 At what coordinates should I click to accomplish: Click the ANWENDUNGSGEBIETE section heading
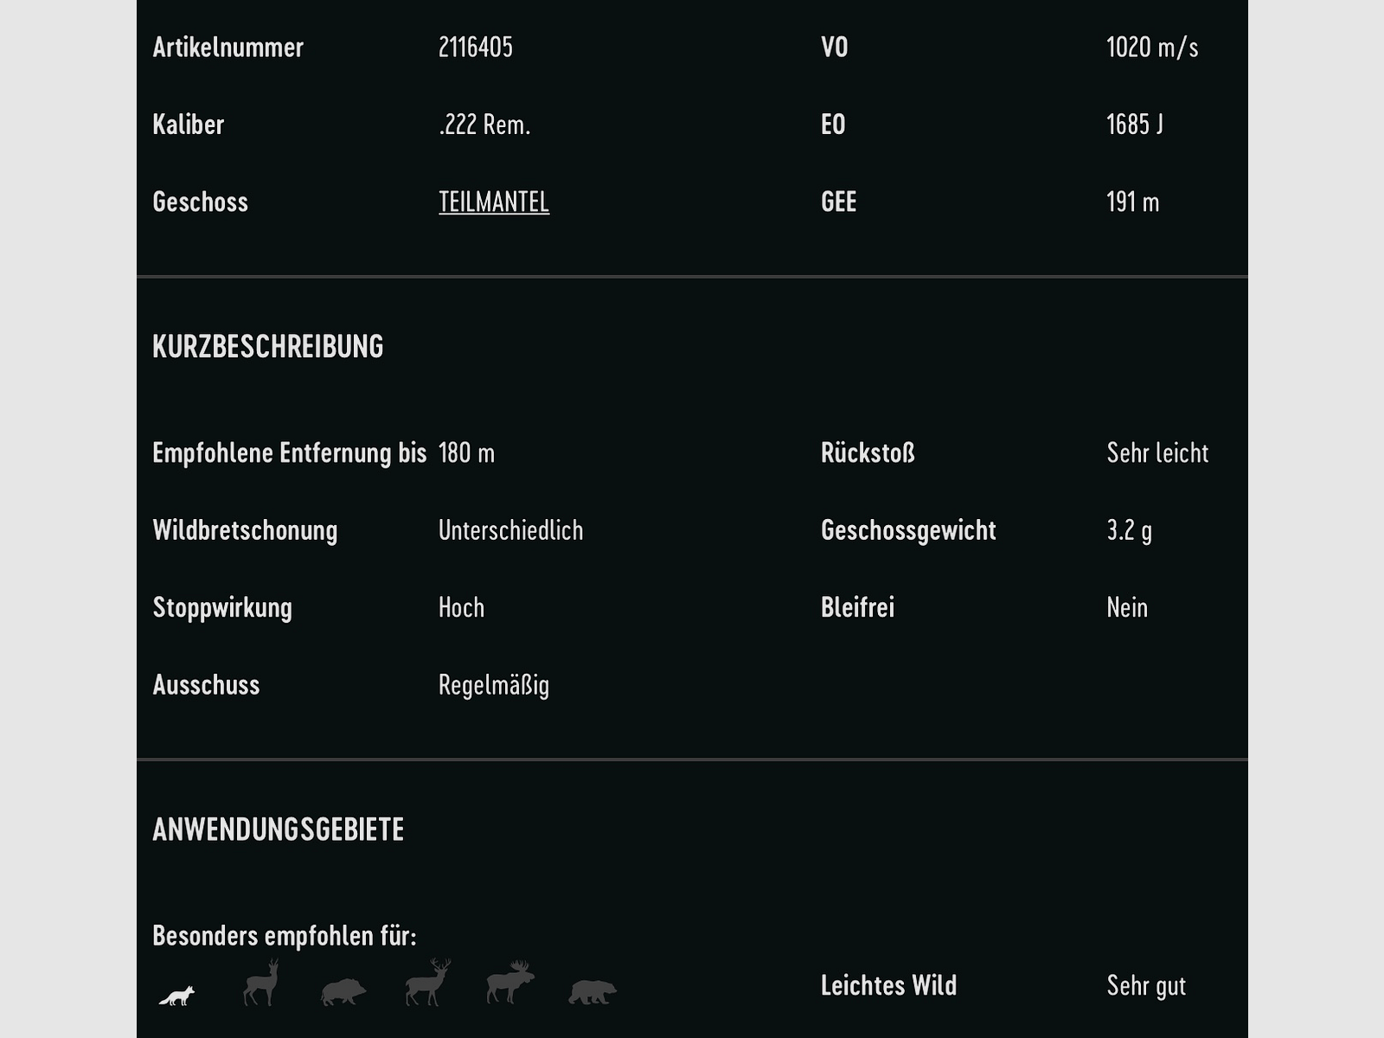pyautogui.click(x=279, y=830)
